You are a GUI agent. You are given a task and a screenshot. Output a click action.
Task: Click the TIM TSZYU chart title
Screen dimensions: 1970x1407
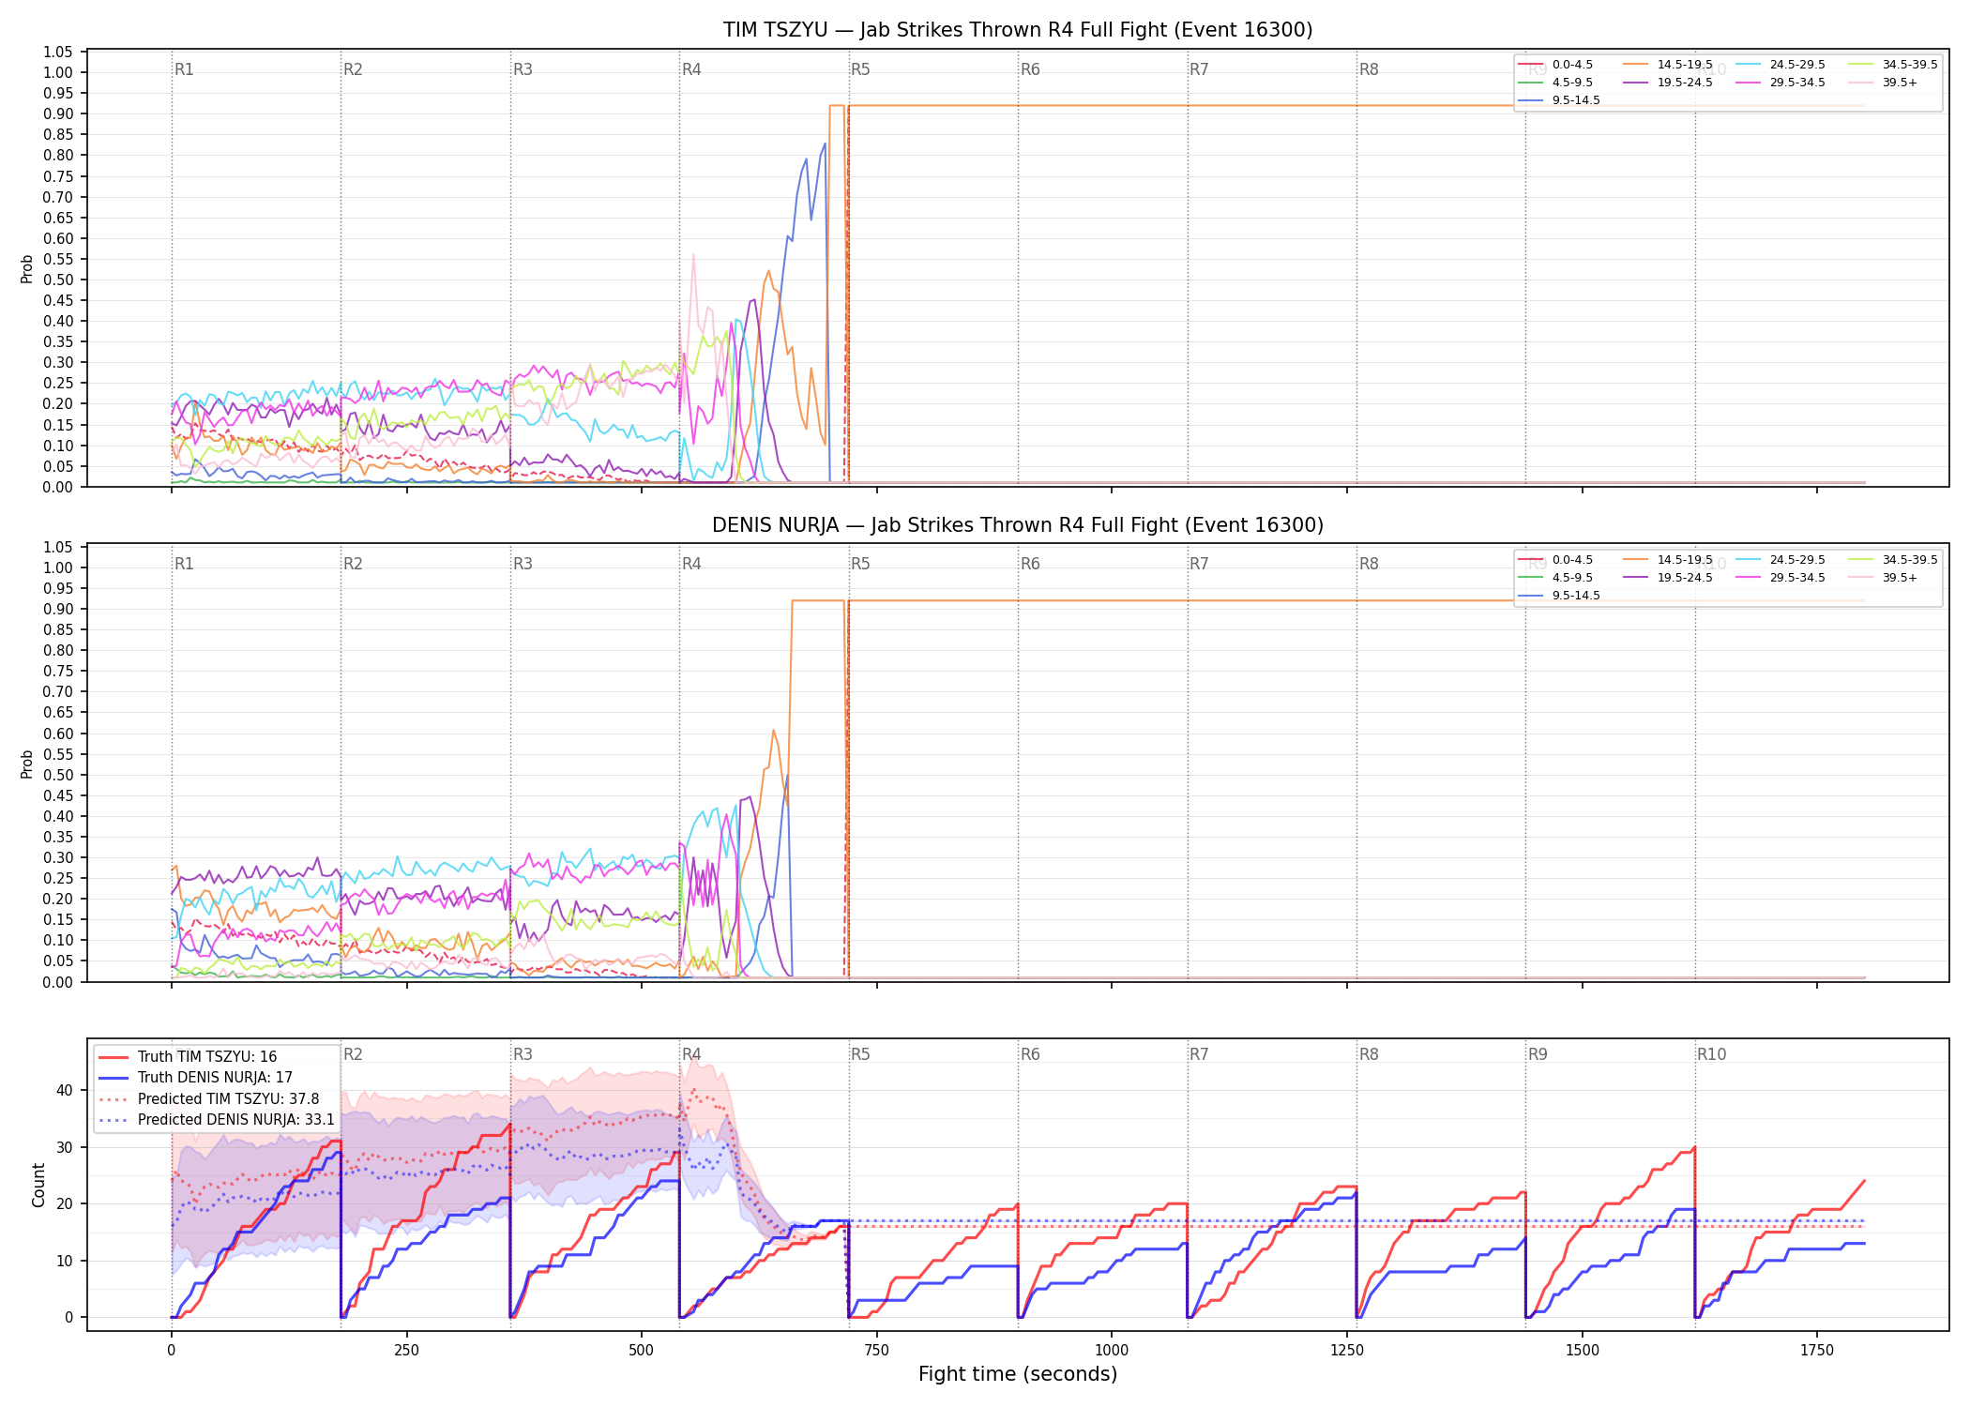[x=1017, y=30]
